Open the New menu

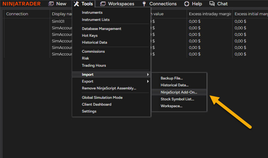61,4
